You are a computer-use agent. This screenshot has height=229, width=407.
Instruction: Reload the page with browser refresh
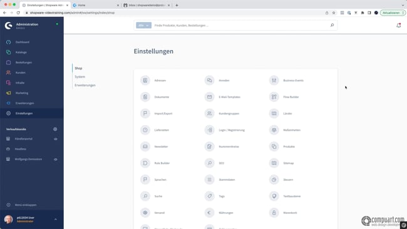[18, 13]
